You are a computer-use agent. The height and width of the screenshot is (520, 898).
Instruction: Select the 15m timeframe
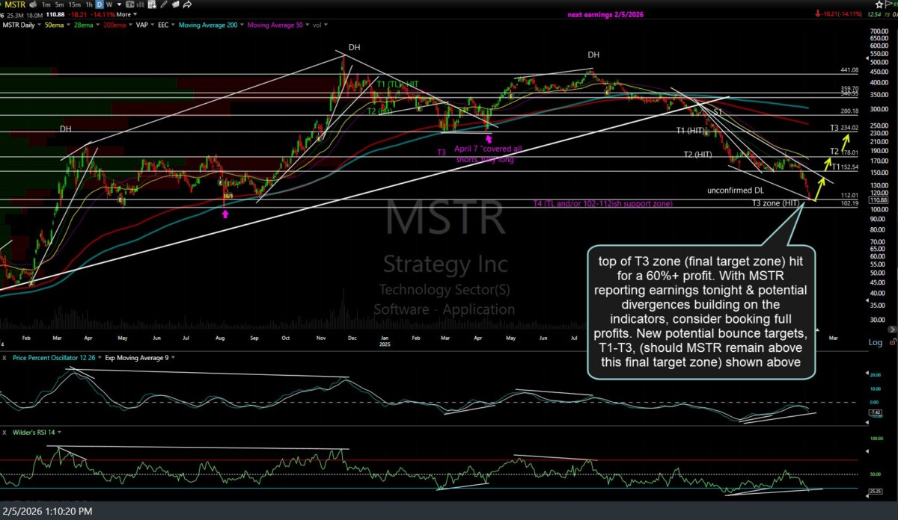click(76, 4)
